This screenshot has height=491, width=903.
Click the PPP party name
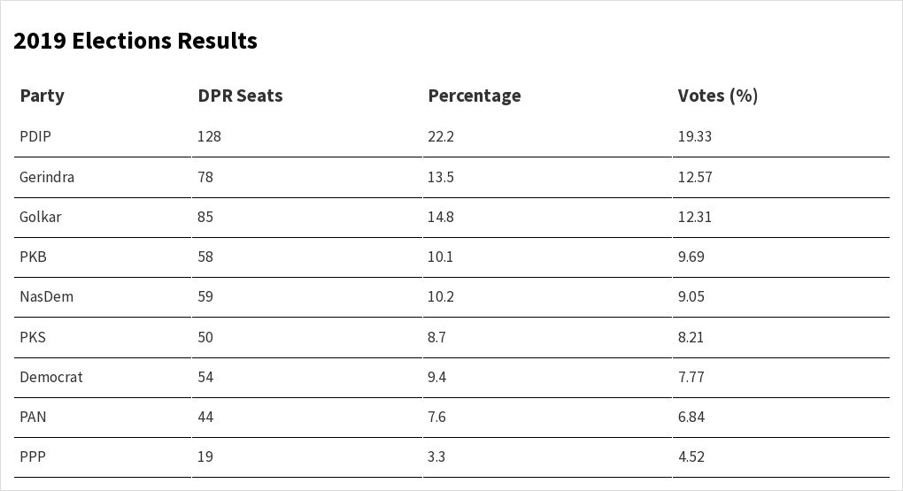tap(33, 456)
